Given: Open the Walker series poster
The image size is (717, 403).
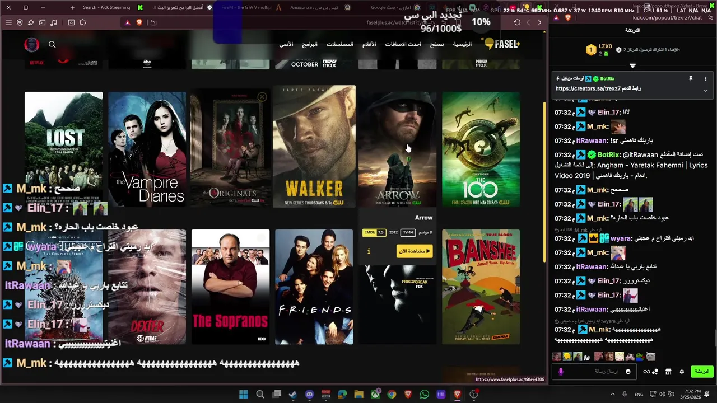Looking at the screenshot, I should (314, 147).
